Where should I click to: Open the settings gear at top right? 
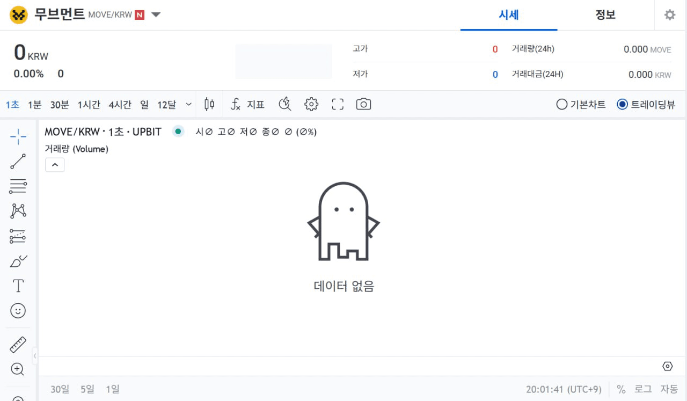670,15
